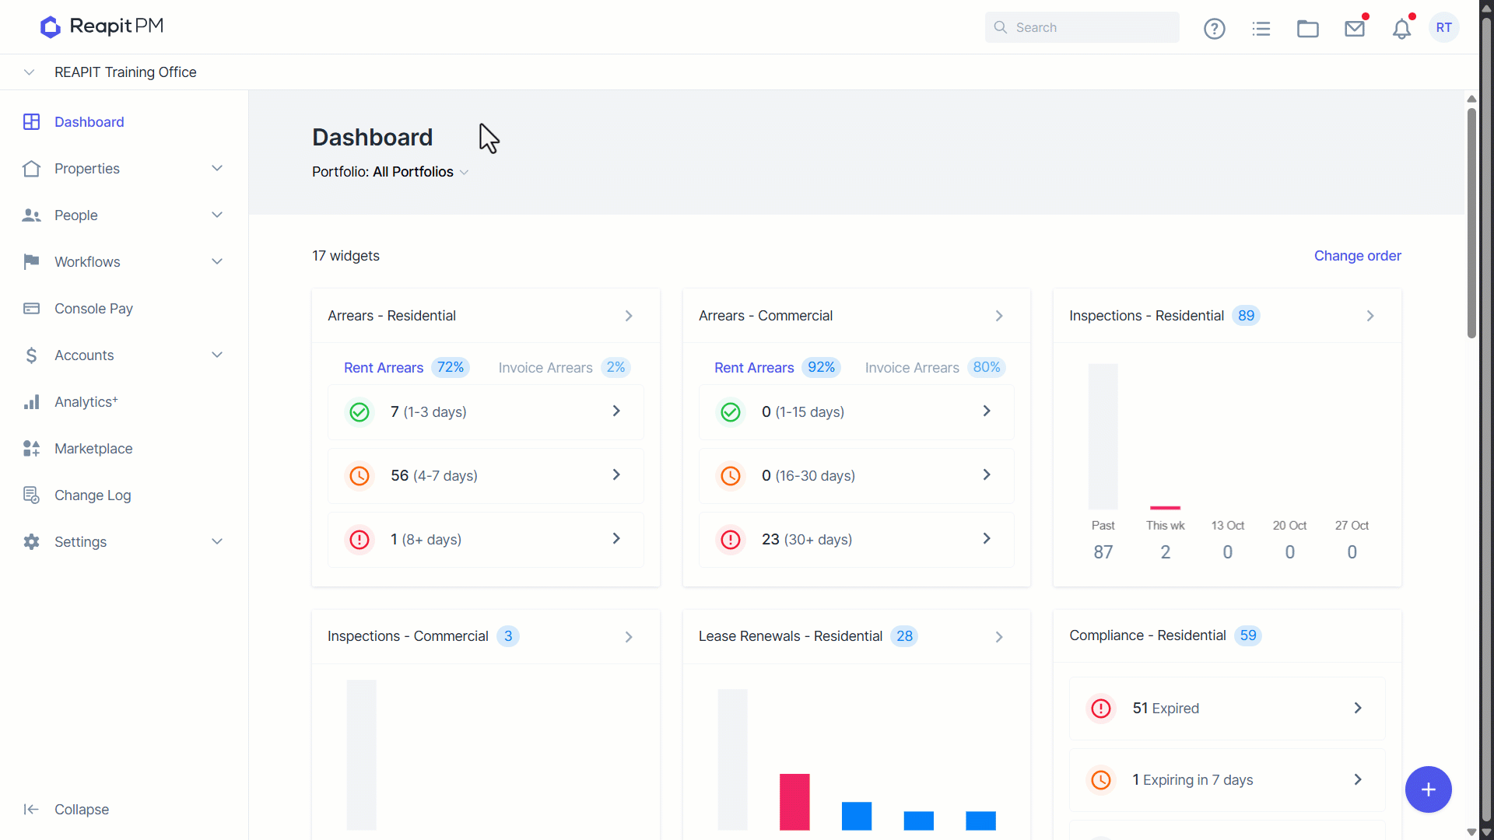
Task: Open the notifications bell icon
Action: click(x=1401, y=29)
